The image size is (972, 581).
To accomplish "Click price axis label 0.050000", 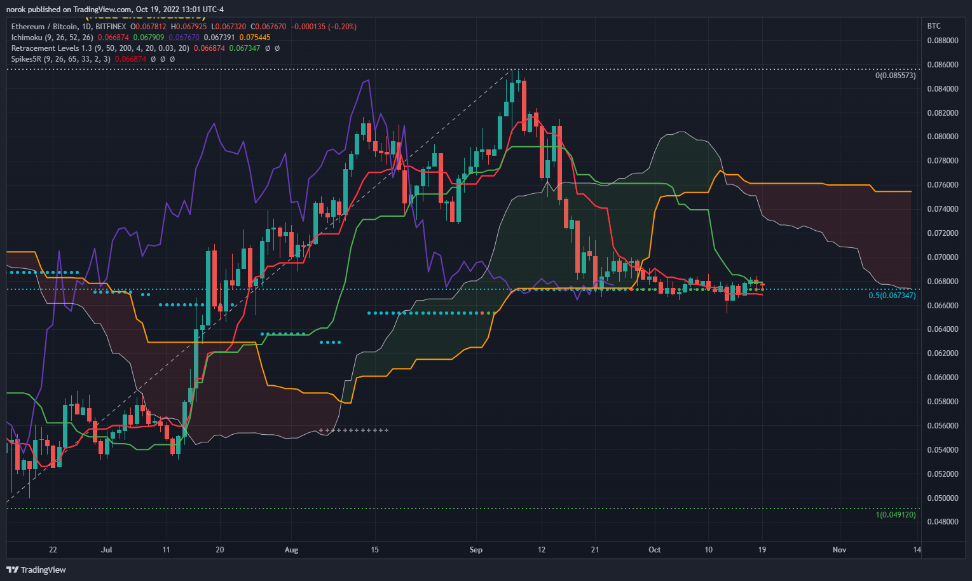I will click(x=943, y=498).
